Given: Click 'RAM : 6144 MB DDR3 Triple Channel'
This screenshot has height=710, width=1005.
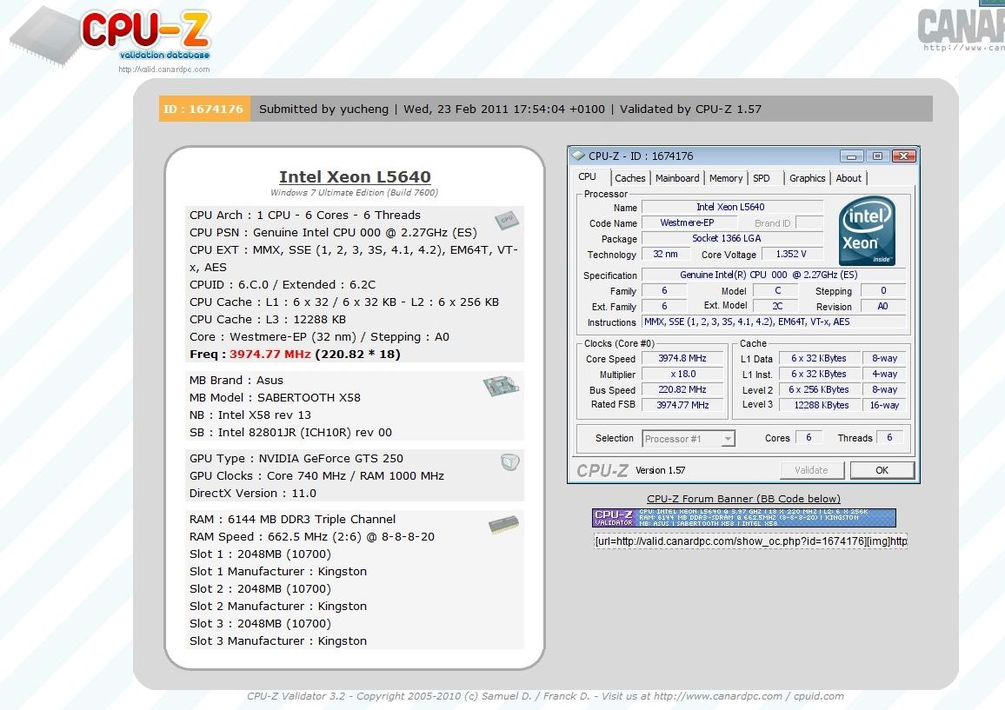Looking at the screenshot, I should click(292, 519).
